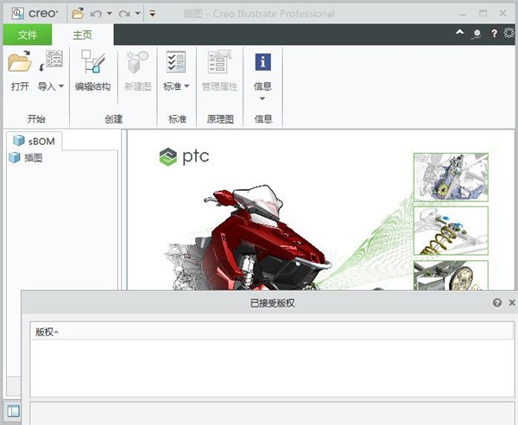Open the yellow spring suspension thumbnail

click(451, 231)
